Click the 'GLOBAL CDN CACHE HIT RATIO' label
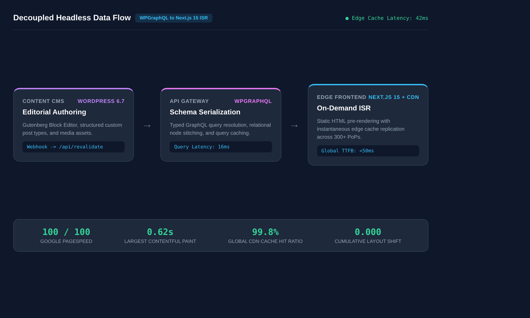The height and width of the screenshot is (318, 530). coord(265,241)
